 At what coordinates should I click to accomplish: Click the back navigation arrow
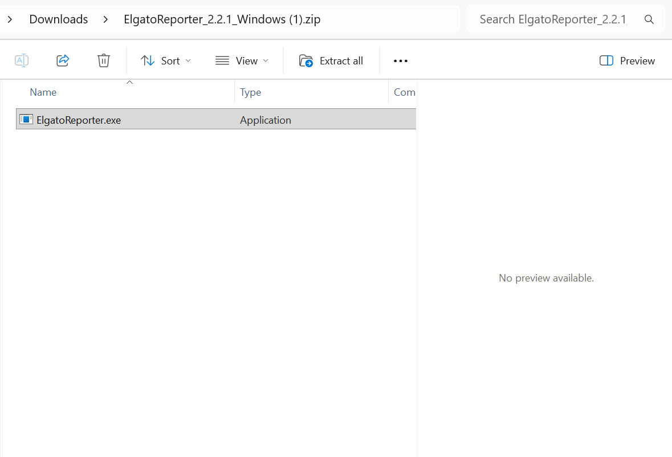[x=10, y=19]
